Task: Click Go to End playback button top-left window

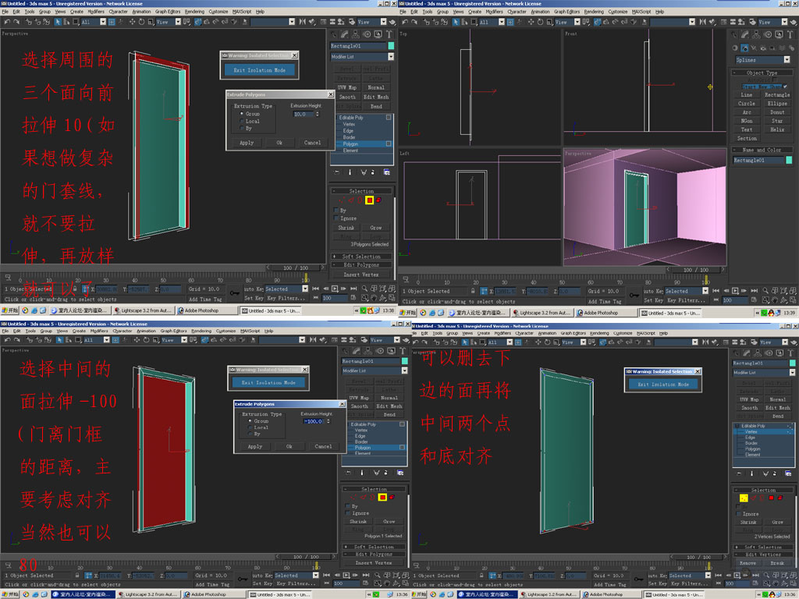Action: pyautogui.click(x=353, y=289)
